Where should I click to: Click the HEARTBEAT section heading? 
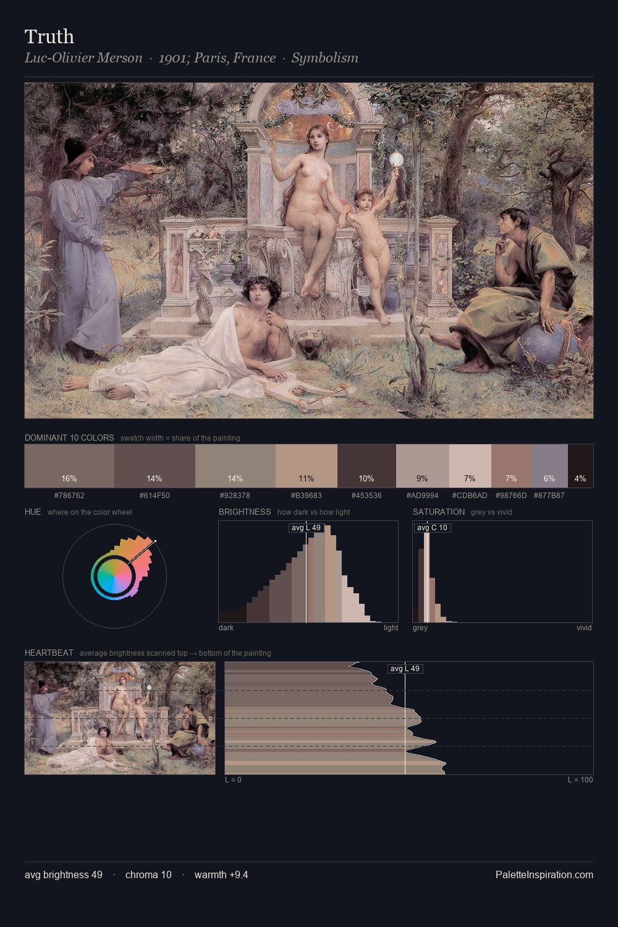coord(49,653)
